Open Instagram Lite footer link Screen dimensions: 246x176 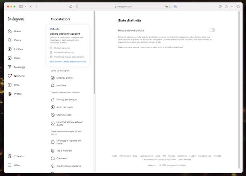204,156
